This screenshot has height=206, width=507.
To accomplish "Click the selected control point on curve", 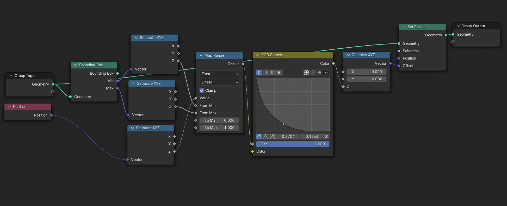I will pyautogui.click(x=283, y=124).
